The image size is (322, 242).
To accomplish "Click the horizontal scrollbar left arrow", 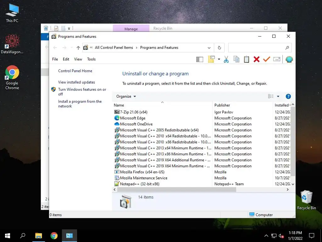I will click(x=114, y=189).
